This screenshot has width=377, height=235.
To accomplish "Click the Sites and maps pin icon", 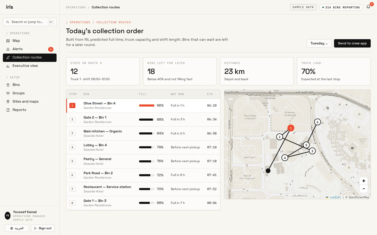I will point(8,102).
